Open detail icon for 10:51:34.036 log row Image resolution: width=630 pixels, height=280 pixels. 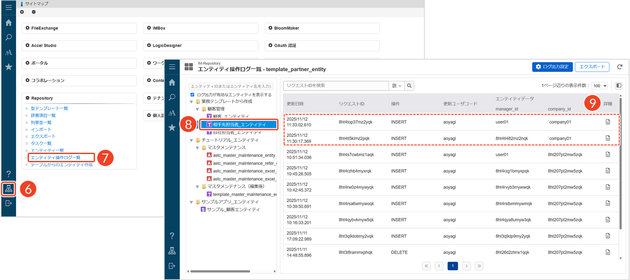click(608, 154)
